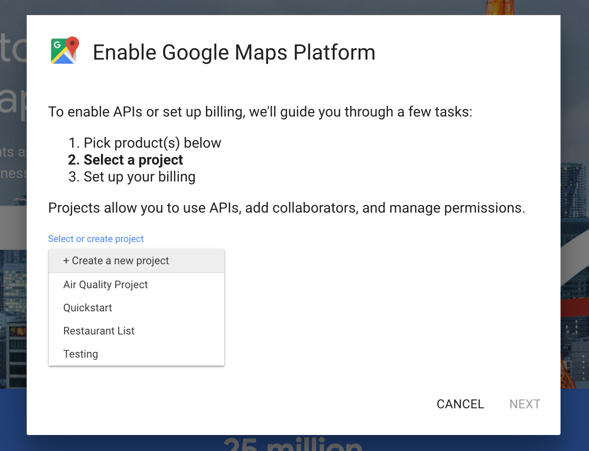Select the Air Quality Project entry
This screenshot has width=589, height=451.
point(137,285)
